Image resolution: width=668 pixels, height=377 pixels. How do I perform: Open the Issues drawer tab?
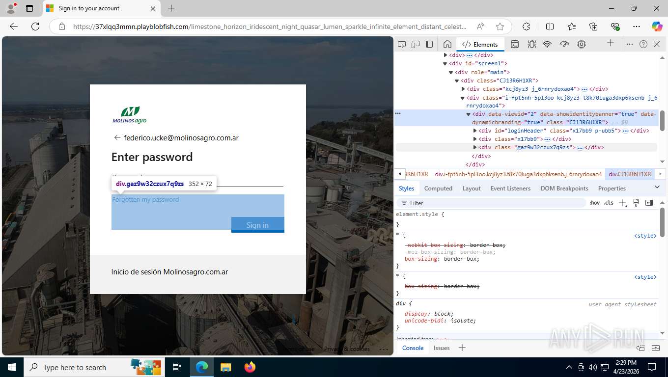click(442, 348)
